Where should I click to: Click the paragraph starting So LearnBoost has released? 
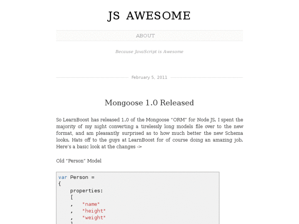[150, 133]
